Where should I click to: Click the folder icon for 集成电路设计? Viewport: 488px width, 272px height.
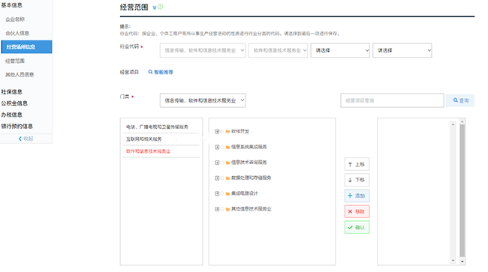coord(227,193)
